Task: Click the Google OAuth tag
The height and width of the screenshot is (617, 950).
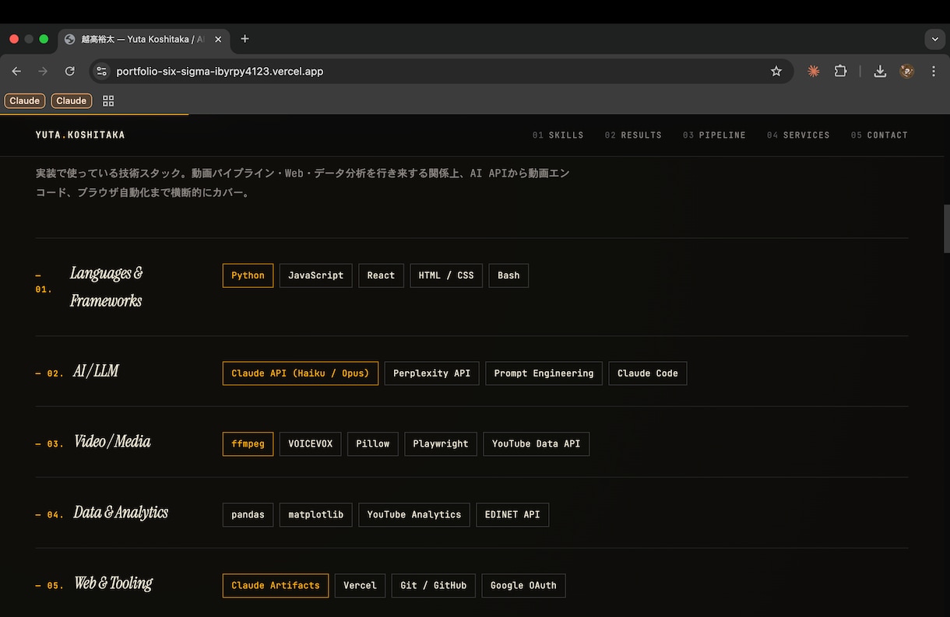Action: click(x=523, y=586)
